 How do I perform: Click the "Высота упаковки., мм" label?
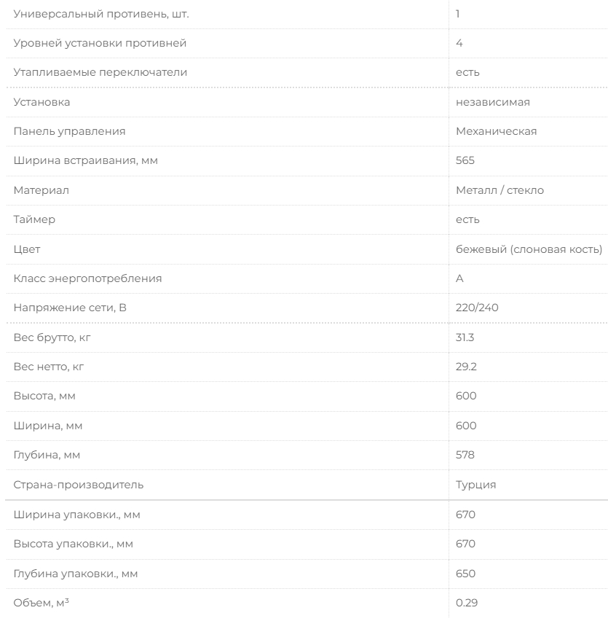pos(73,544)
